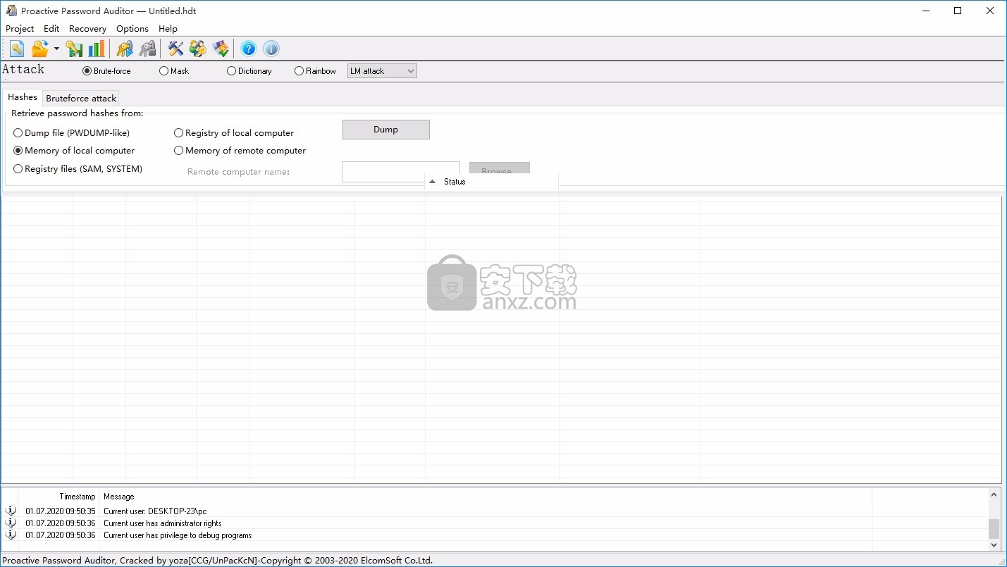Click the log panel scrollbar thumb
The height and width of the screenshot is (567, 1007).
coord(994,528)
